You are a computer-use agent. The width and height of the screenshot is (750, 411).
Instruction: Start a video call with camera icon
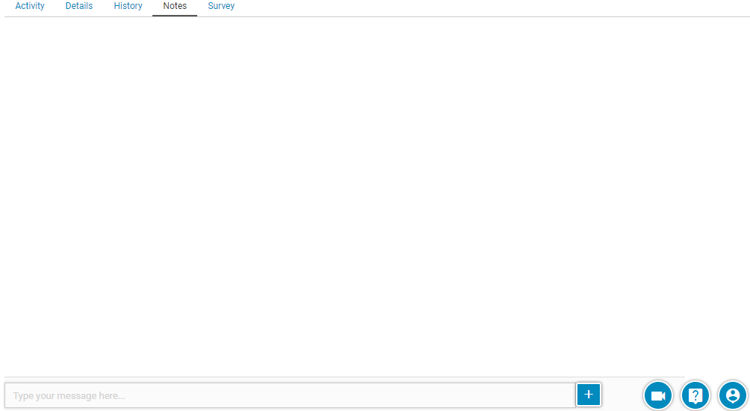pos(657,395)
